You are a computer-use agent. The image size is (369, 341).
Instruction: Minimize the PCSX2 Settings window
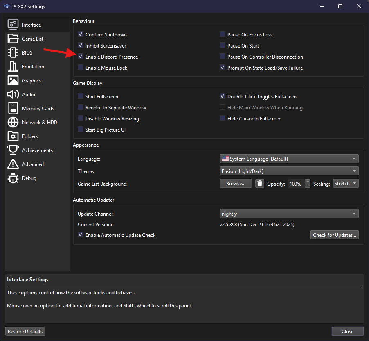point(322,6)
